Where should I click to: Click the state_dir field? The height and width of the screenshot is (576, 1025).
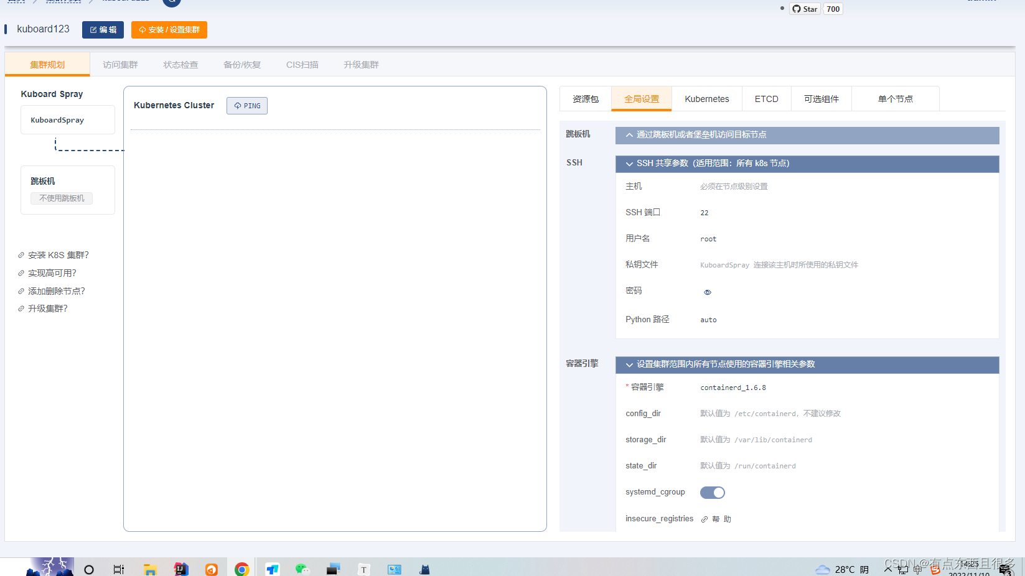tap(748, 466)
